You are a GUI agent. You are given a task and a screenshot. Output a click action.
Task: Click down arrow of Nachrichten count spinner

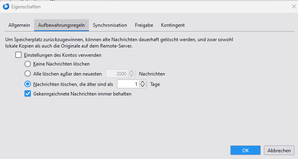[131, 75]
